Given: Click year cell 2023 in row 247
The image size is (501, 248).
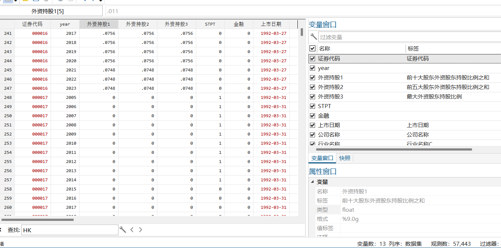Looking at the screenshot, I should 65,88.
